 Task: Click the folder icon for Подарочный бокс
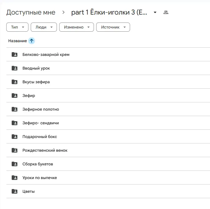pyautogui.click(x=15, y=137)
